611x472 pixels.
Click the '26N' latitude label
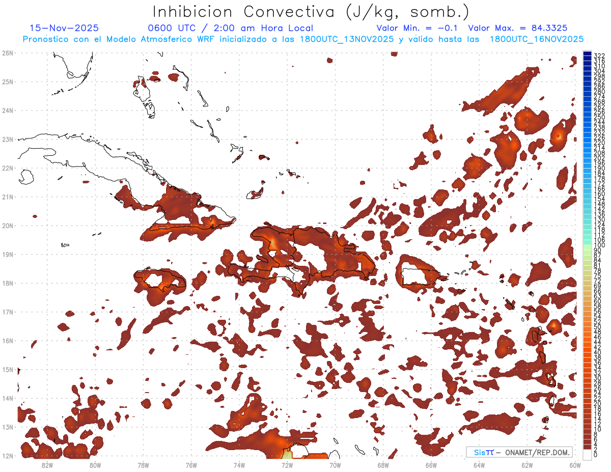click(x=8, y=53)
